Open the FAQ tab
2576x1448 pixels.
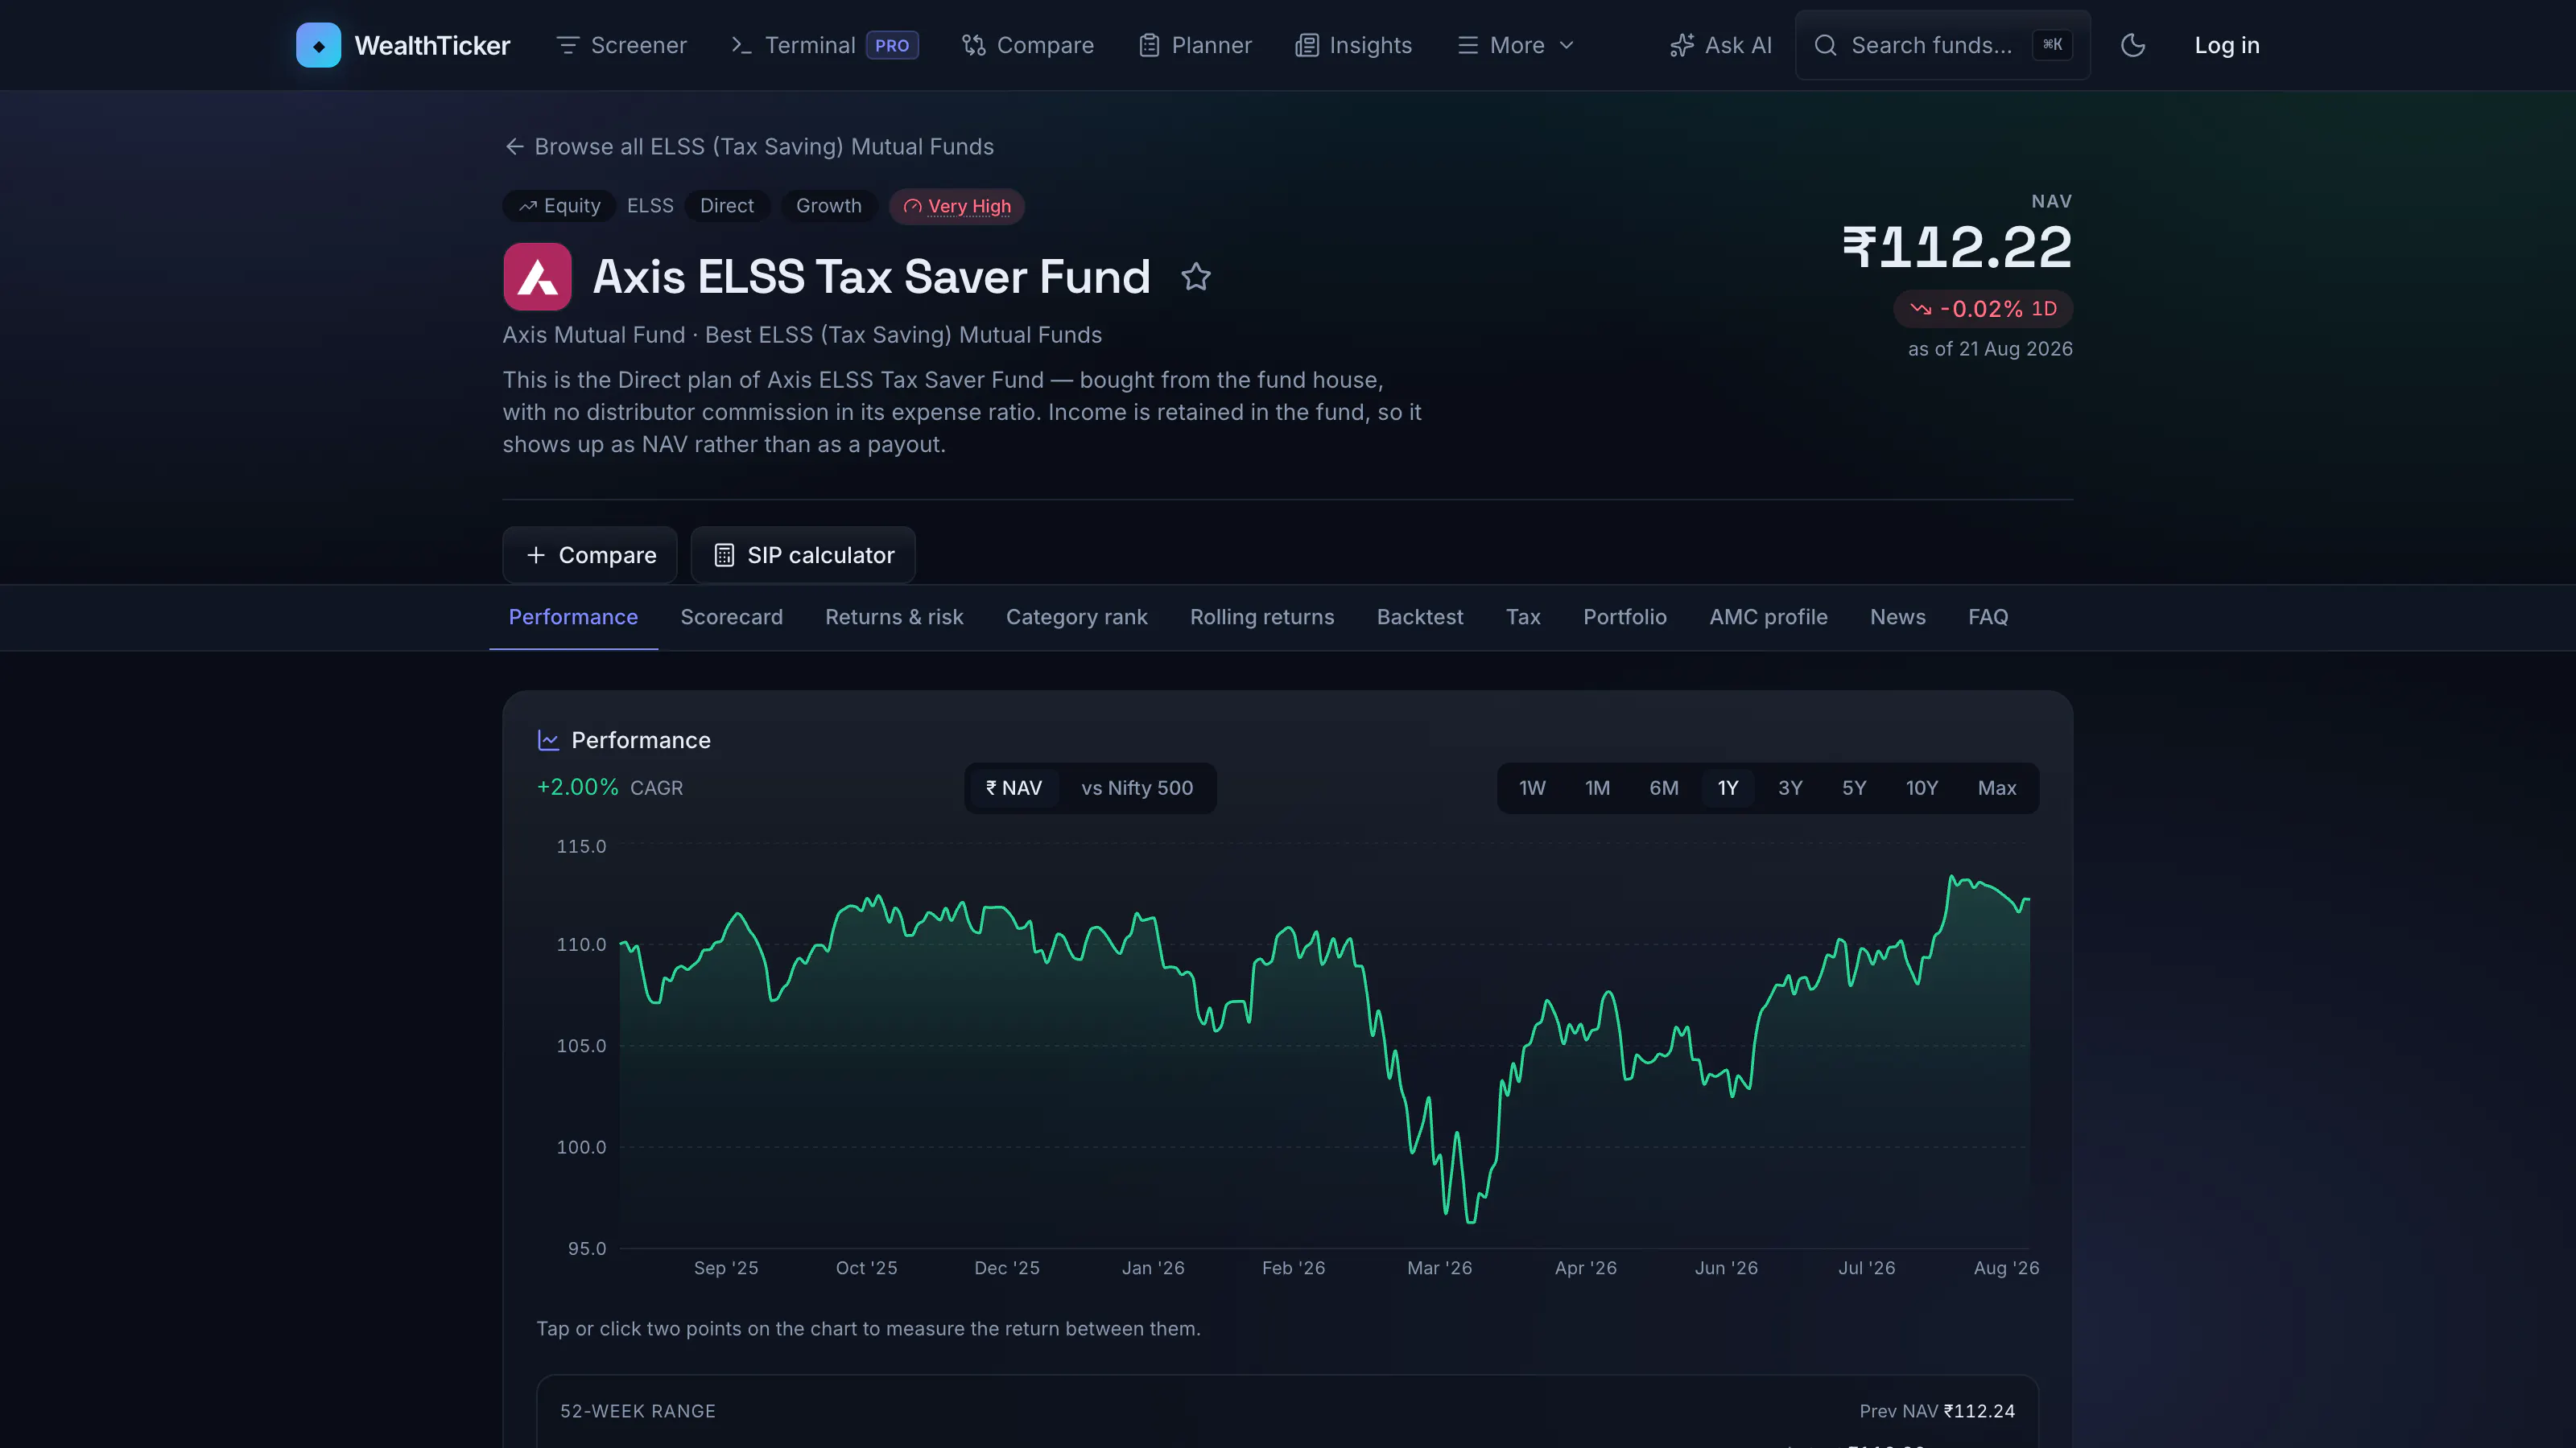pos(1988,618)
